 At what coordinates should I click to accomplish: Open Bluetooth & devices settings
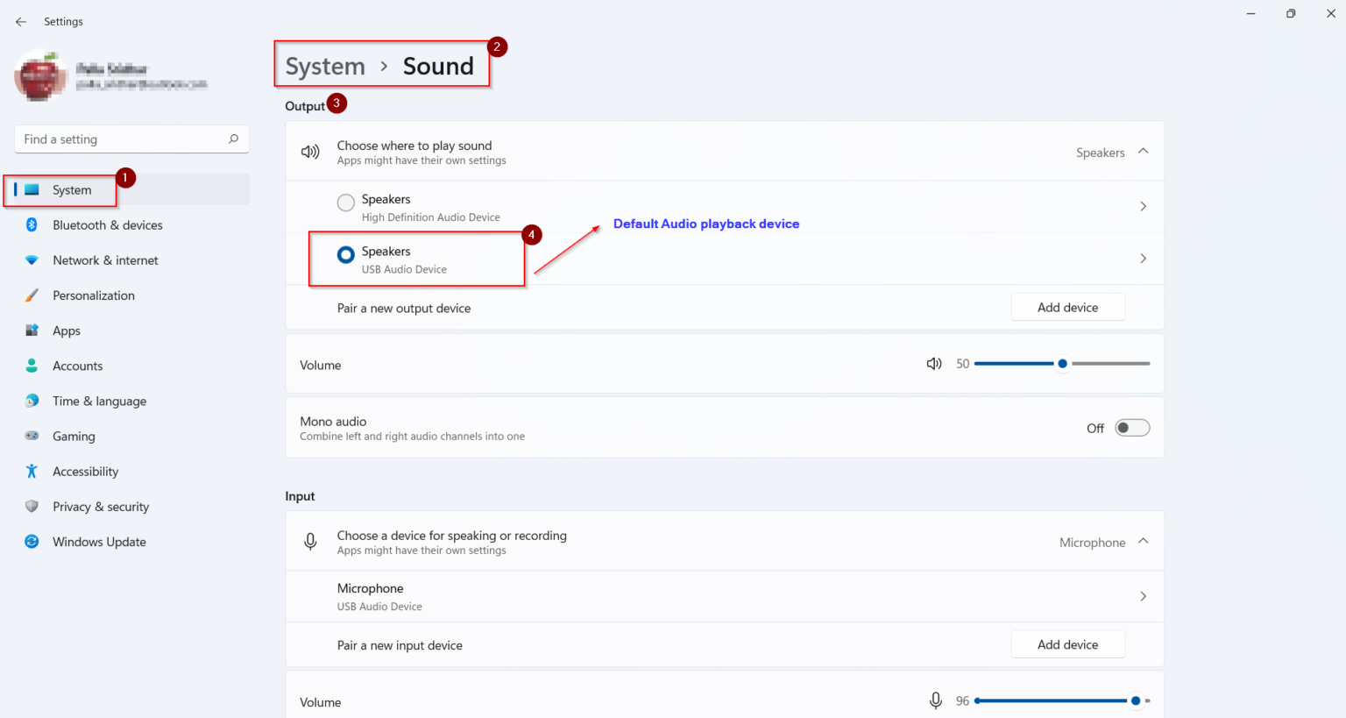tap(107, 224)
